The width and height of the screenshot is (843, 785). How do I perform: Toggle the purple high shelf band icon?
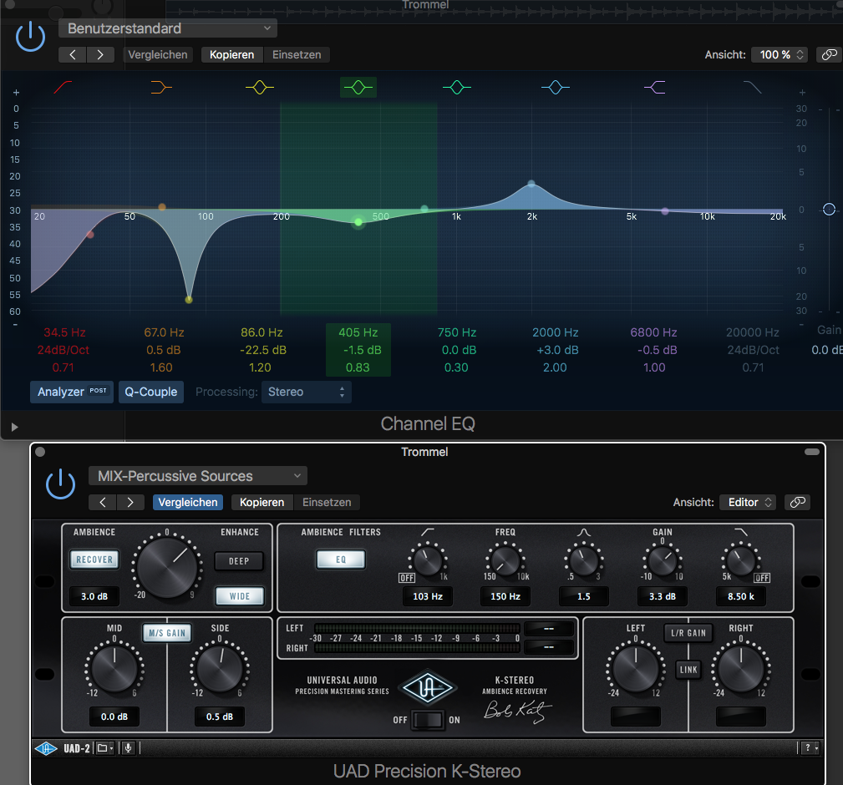[654, 87]
